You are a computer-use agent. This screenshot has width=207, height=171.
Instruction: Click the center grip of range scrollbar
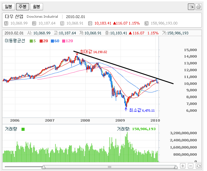(109, 167)
